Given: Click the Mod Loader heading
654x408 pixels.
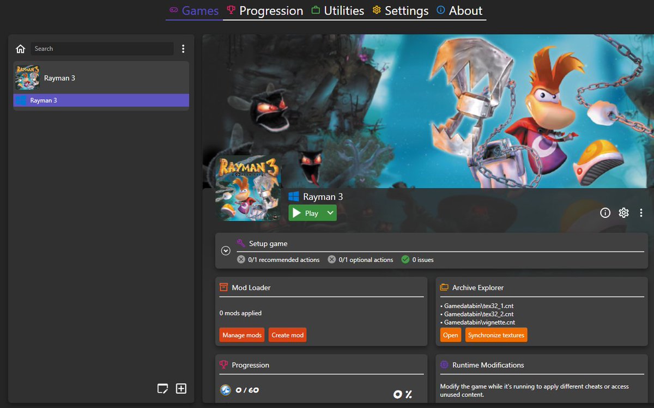Looking at the screenshot, I should click(x=251, y=288).
